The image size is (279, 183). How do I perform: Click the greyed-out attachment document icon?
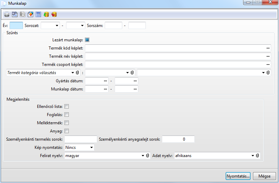(x=23, y=14)
